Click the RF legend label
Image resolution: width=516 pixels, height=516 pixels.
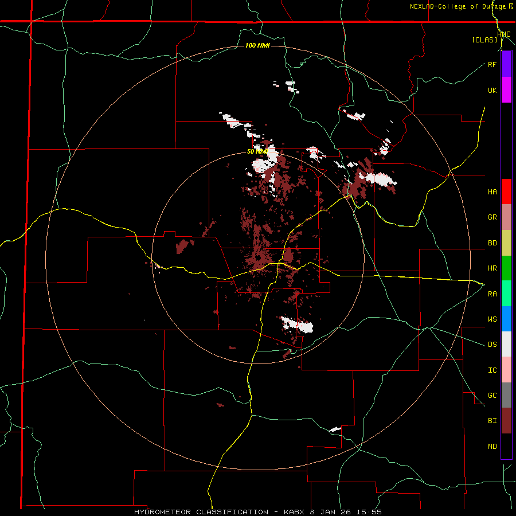[492, 64]
